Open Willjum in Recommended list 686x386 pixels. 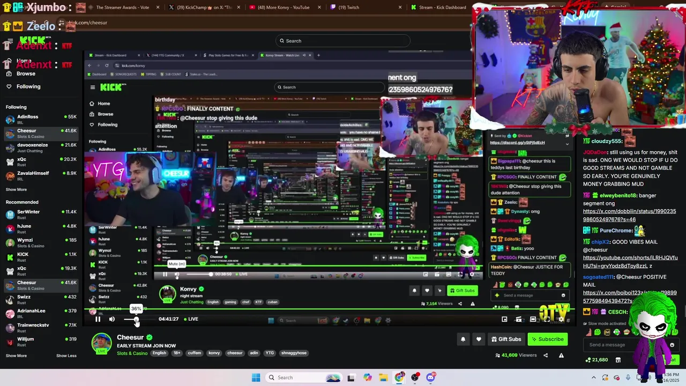pos(41,342)
